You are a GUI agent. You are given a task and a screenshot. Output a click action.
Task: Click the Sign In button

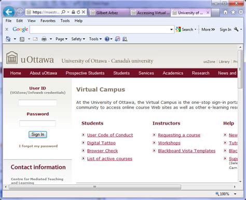point(38,135)
